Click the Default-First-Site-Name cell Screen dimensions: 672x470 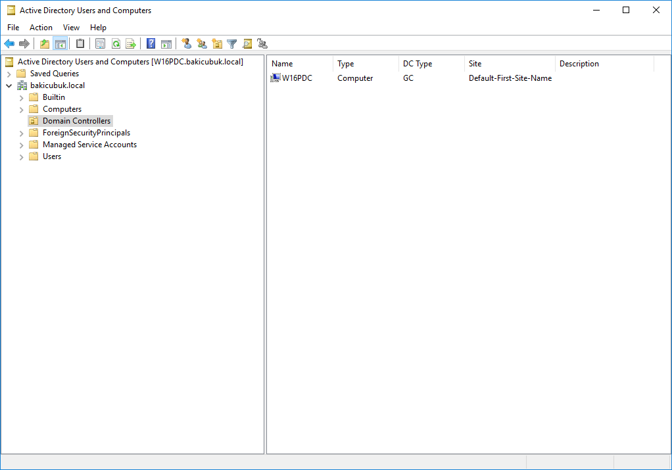(x=510, y=78)
